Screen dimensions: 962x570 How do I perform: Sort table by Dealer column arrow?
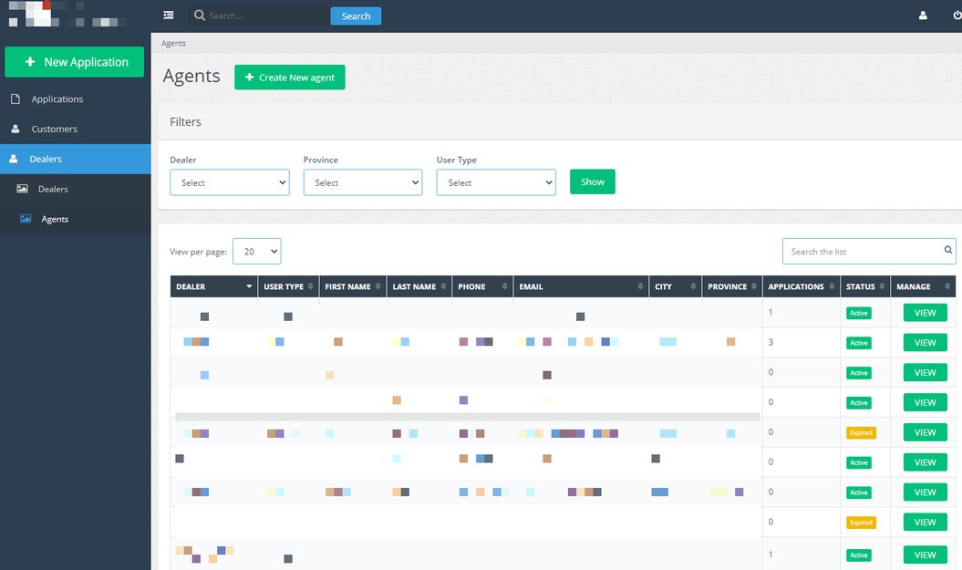point(249,286)
